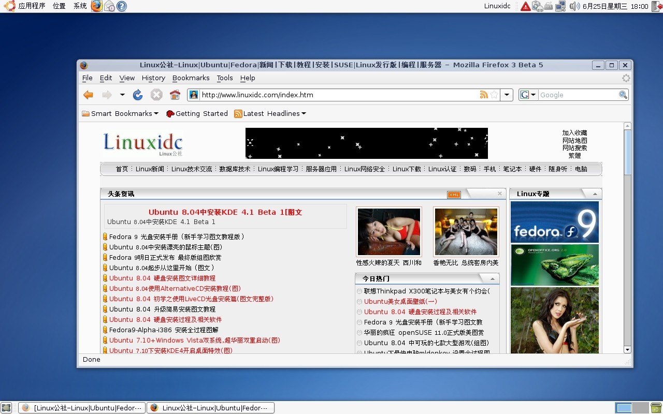Viewport: 663px width, 414px height.
Task: Click the XML feed icon on the 头条资讯 panel
Action: point(453,195)
